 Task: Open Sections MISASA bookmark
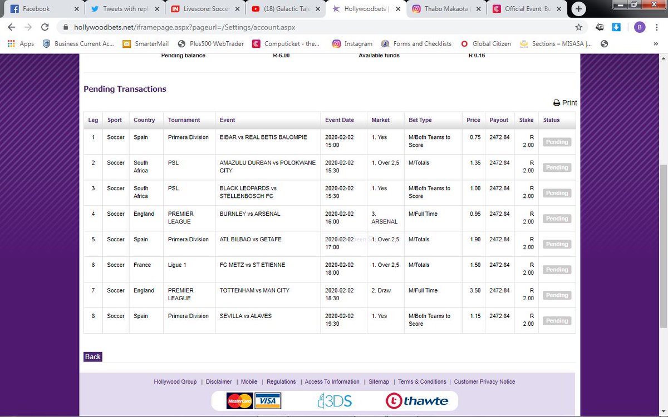(x=557, y=43)
